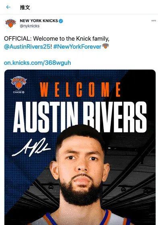Open the on.knicks.com/368wguh link
The width and height of the screenshot is (158, 225).
[37, 63]
